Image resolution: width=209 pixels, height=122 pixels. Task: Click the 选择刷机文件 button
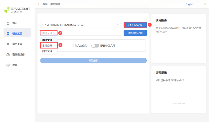click(x=135, y=33)
